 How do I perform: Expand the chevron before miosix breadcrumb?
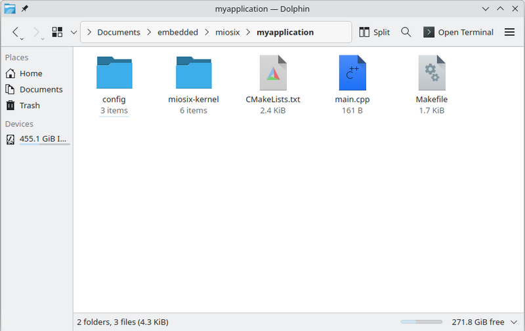tap(207, 32)
